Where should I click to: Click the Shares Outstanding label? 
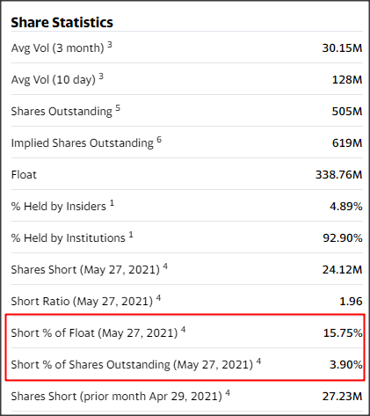62,112
